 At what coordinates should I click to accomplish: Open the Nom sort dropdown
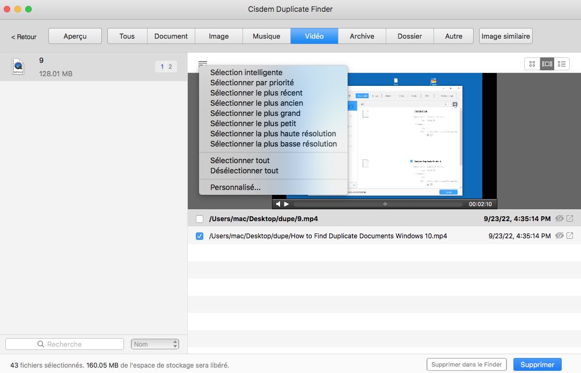point(155,344)
